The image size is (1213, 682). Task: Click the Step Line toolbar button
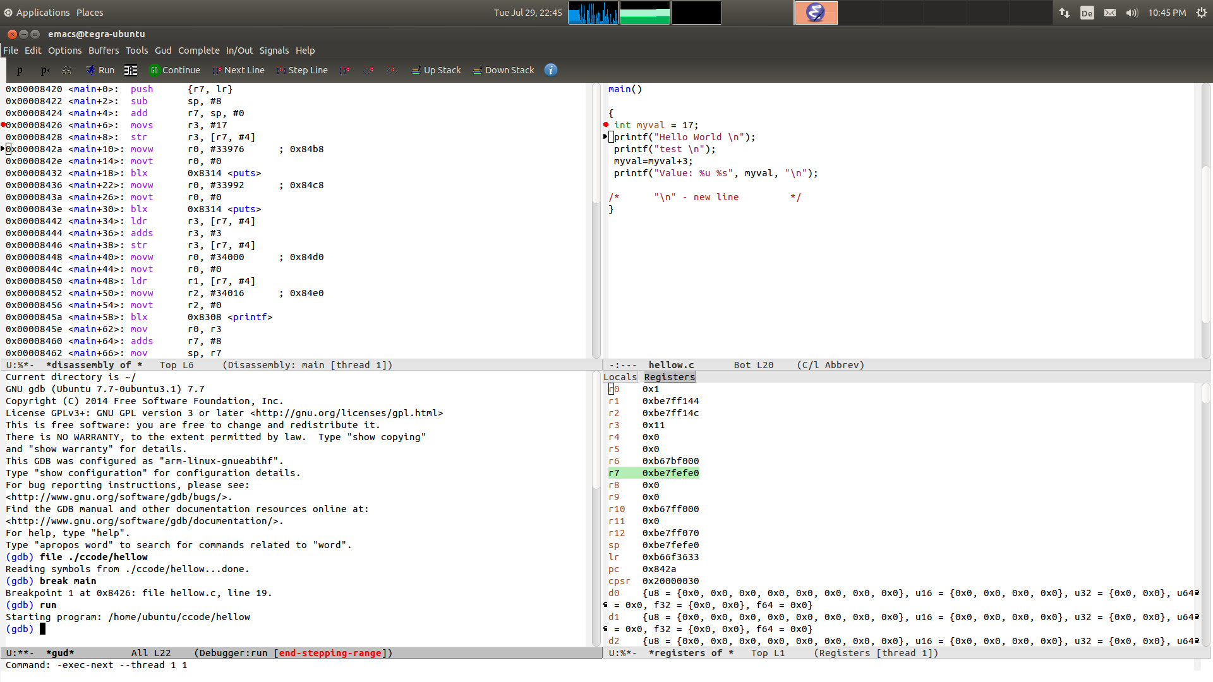[x=302, y=70]
